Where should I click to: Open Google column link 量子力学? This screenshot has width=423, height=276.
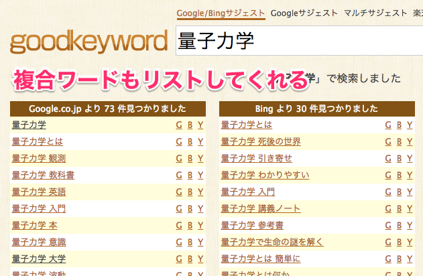pyautogui.click(x=29, y=125)
